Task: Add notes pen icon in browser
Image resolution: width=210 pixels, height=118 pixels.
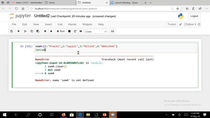Action: coord(194,9)
